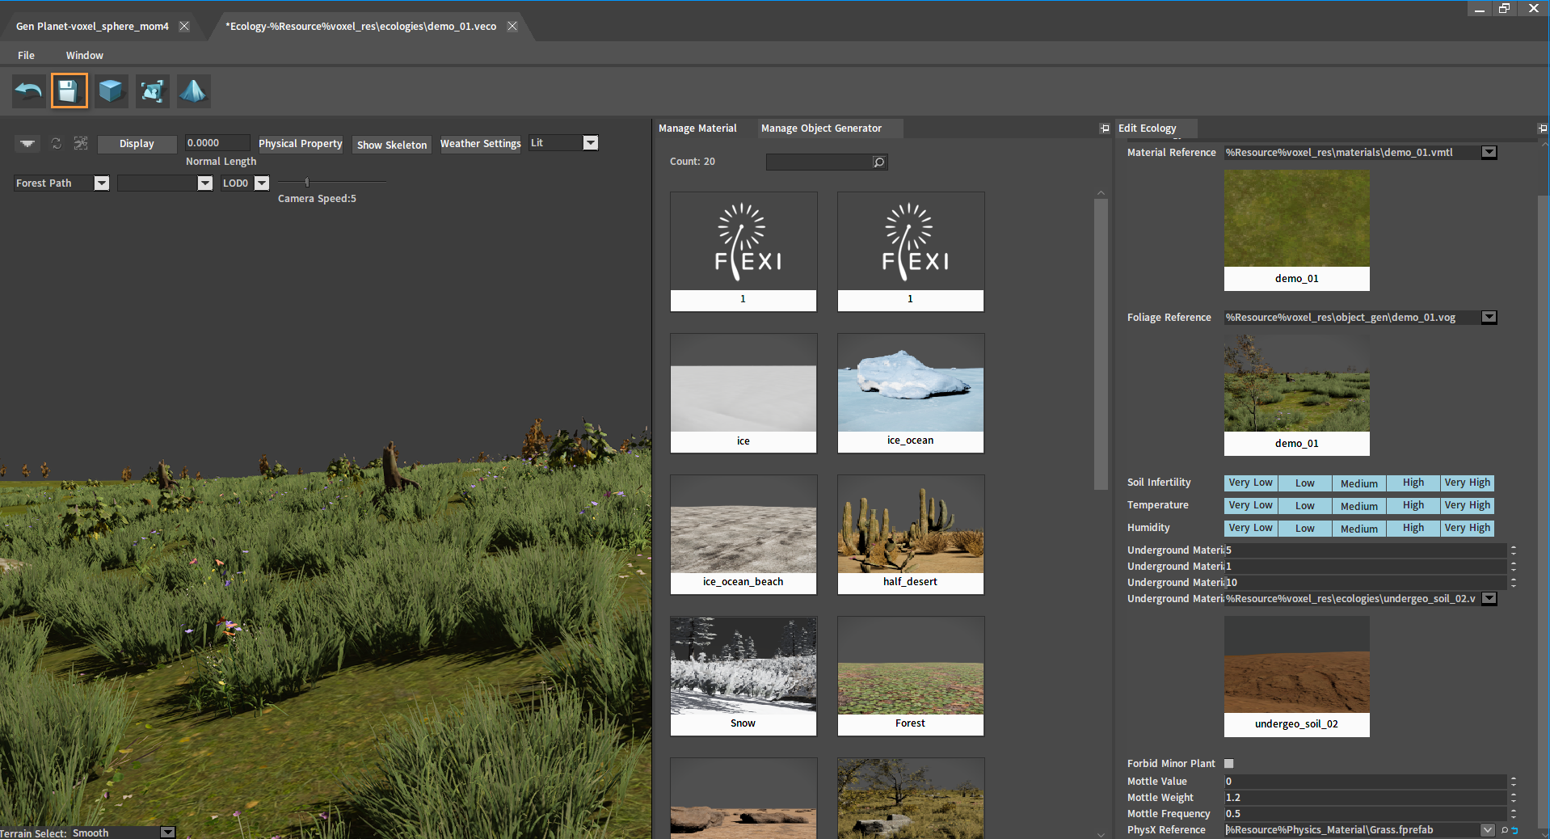Viewport: 1550px width, 839px height.
Task: Click the Physical Property button
Action: 301,144
